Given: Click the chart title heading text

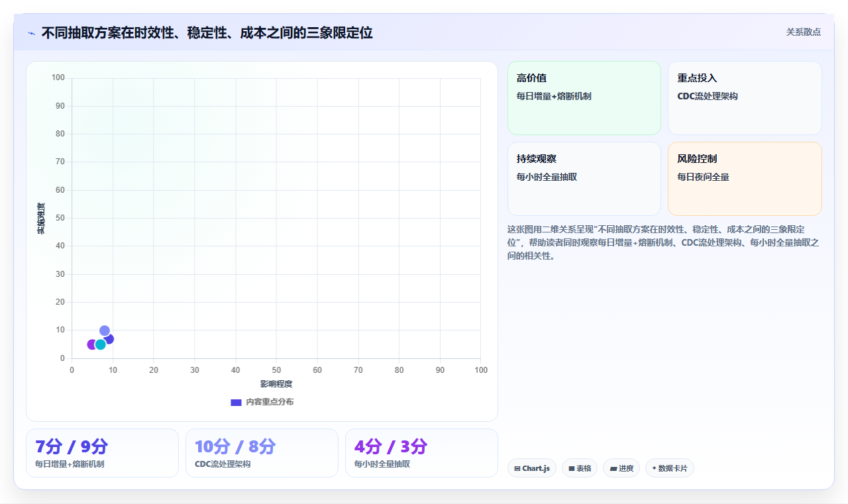Looking at the screenshot, I should point(207,32).
